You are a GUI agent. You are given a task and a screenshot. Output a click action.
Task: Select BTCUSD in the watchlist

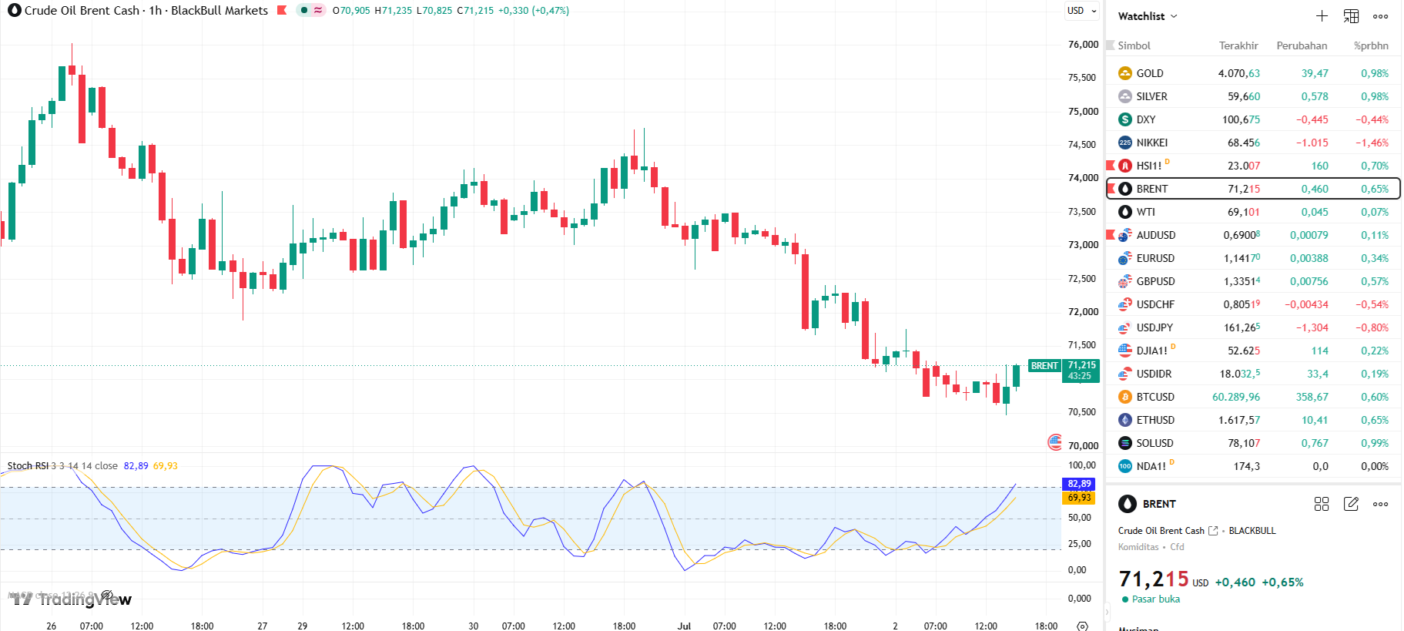(x=1253, y=397)
